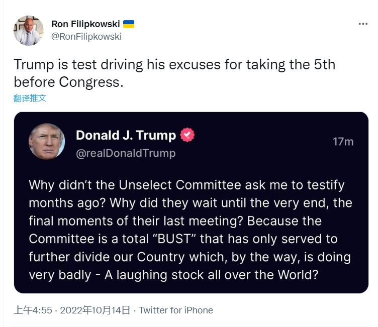This screenshot has width=378, height=327.
Task: Click the 上午4:55 post time
Action: 33,310
